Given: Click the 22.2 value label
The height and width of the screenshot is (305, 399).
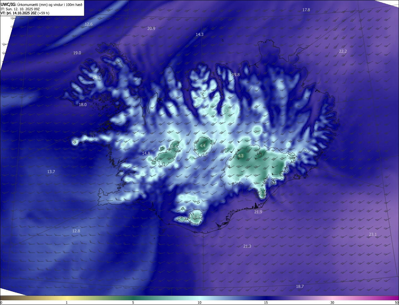Looking at the screenshot, I should tap(343, 51).
